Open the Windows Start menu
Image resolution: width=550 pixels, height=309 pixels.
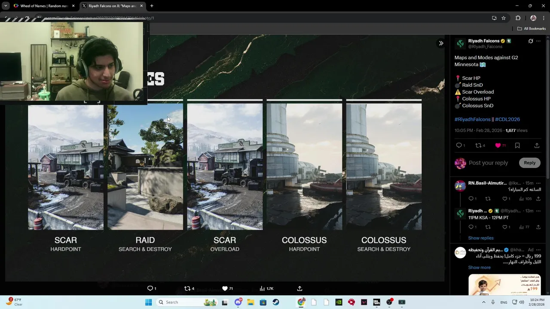[148, 302]
